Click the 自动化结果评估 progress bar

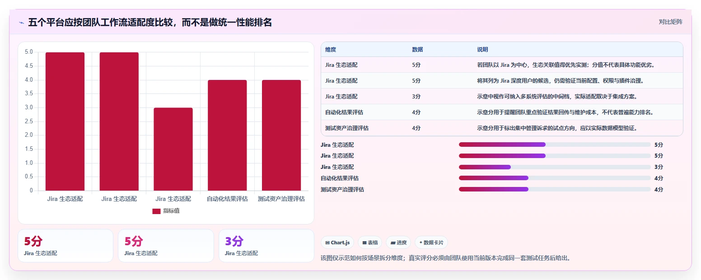(555, 178)
